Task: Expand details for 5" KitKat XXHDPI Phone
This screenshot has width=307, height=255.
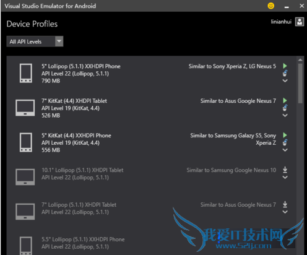Action: tap(285, 150)
